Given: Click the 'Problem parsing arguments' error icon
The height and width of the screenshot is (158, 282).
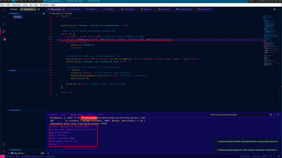Looking at the screenshot, I should pyautogui.click(x=217, y=150).
